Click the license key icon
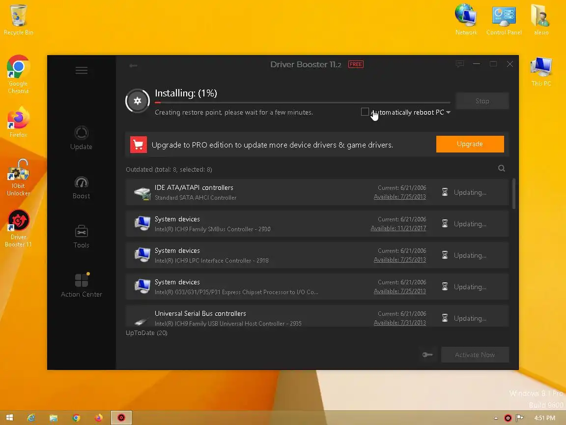Viewport: 566px width, 425px height. (427, 355)
